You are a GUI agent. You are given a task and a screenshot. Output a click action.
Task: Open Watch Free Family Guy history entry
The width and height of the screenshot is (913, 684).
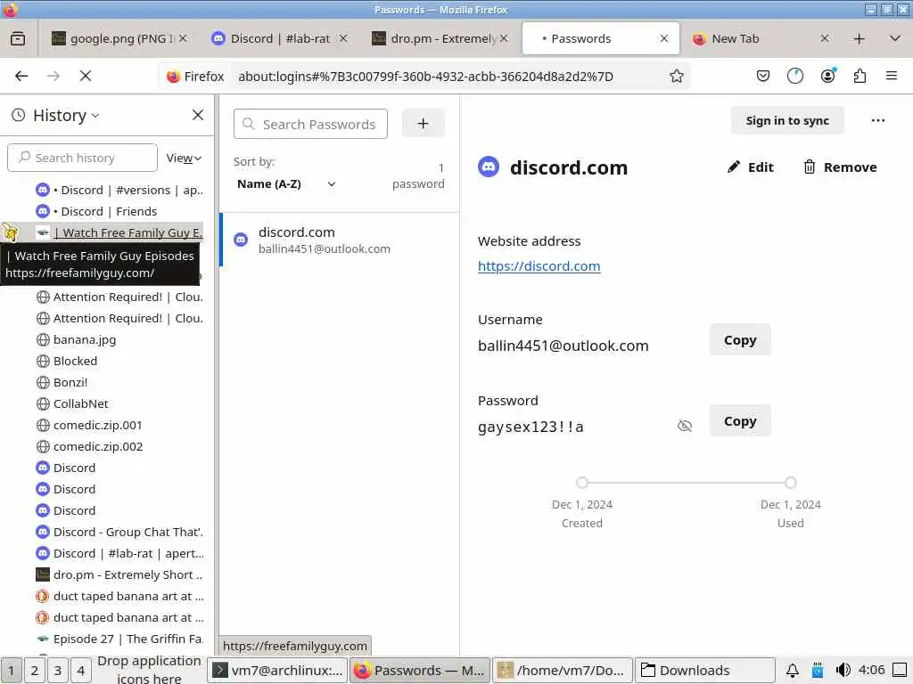point(119,233)
